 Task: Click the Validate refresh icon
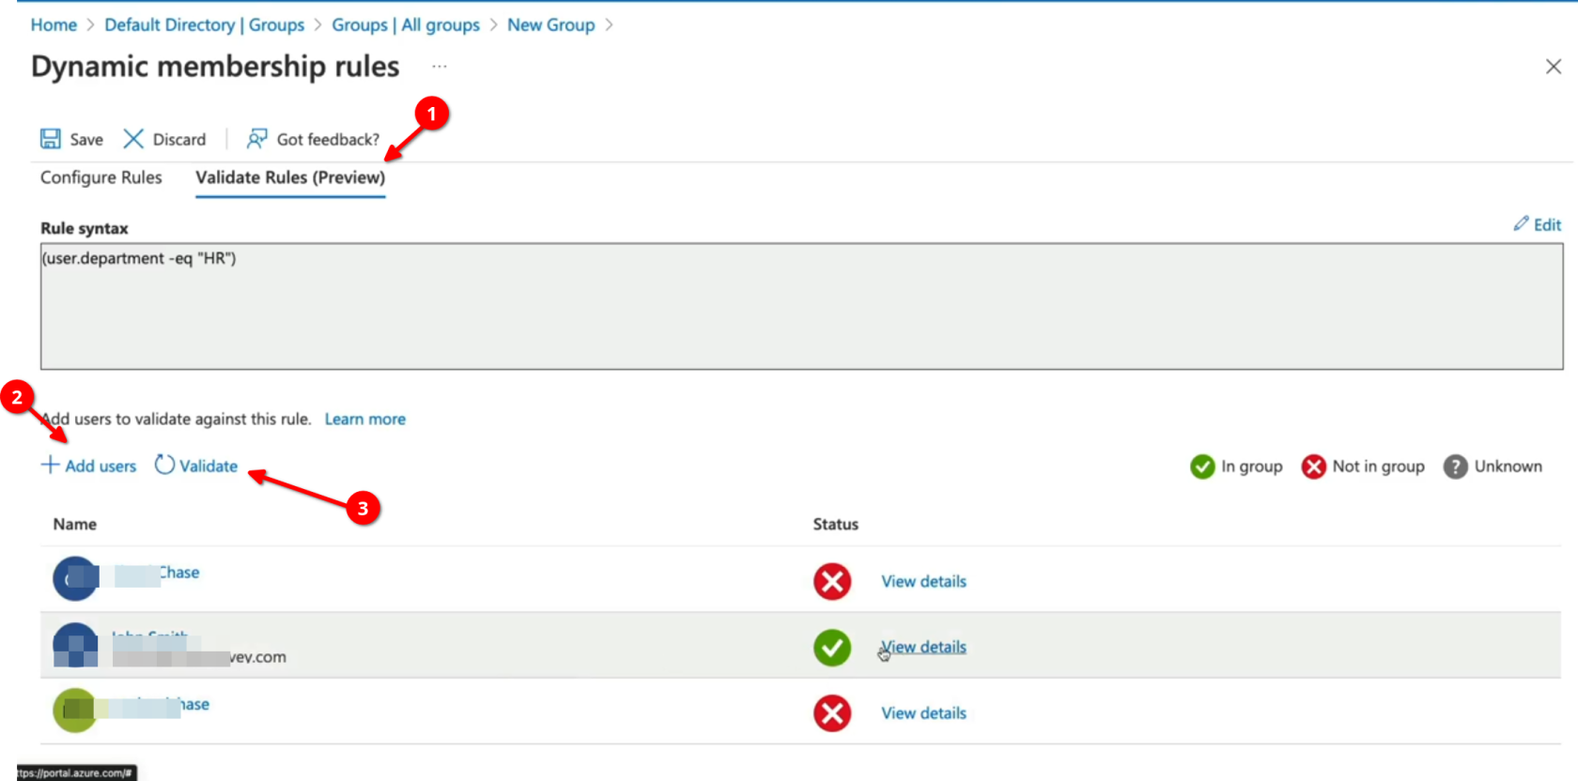(164, 465)
